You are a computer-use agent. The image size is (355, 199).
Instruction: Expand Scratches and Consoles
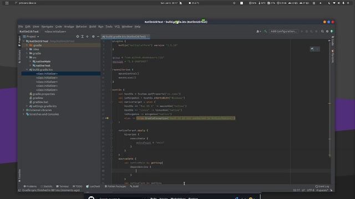pos(24,114)
